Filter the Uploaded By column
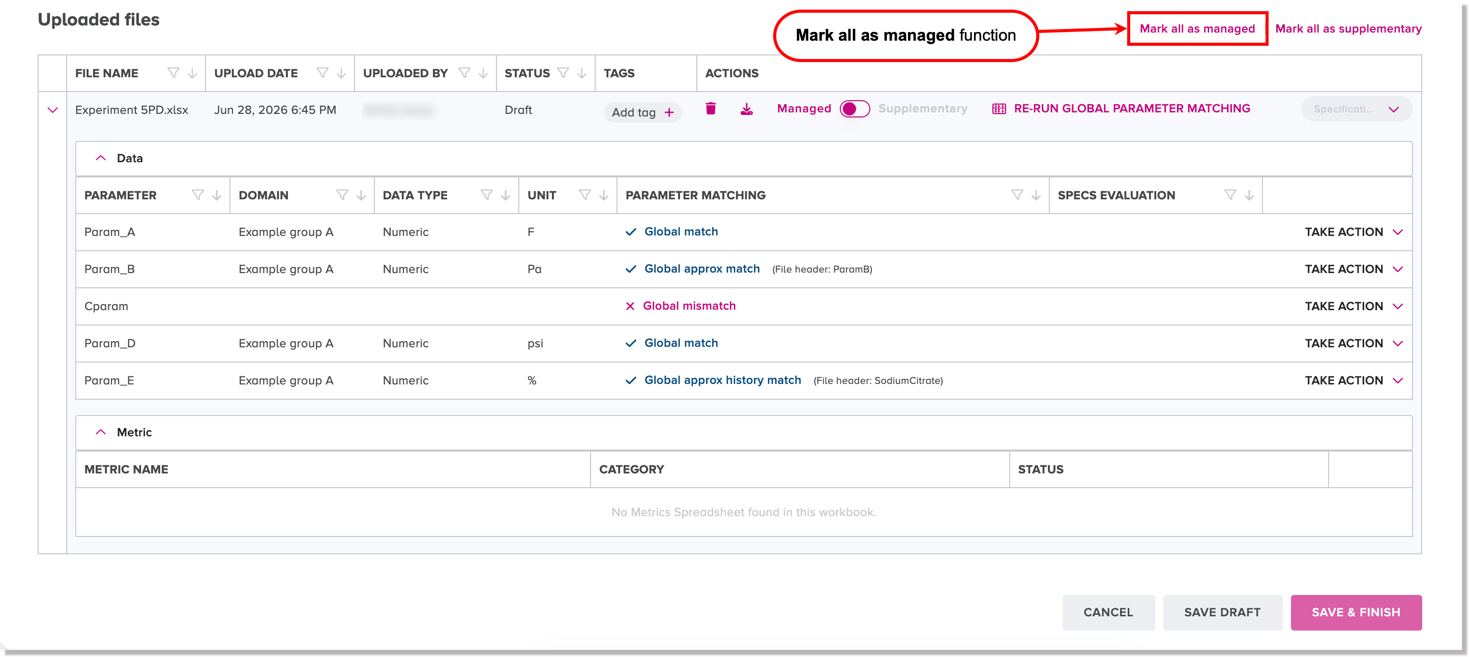Screen dimensions: 1469x657 point(464,72)
